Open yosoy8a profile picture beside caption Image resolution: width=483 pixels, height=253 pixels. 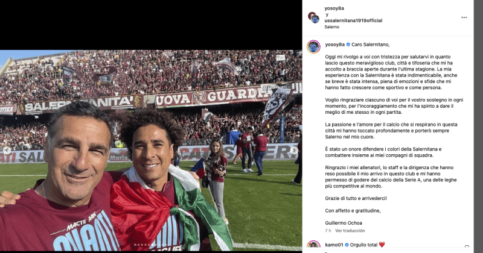[x=313, y=47]
